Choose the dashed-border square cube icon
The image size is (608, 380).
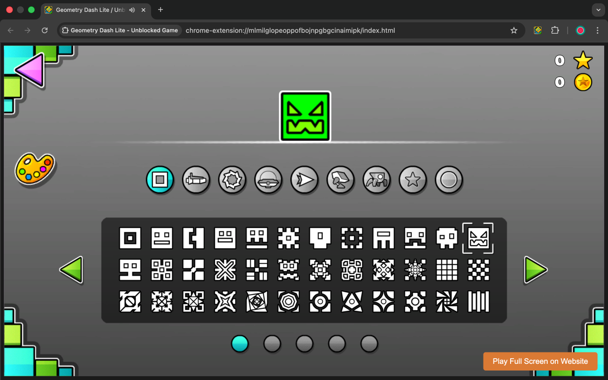tap(352, 238)
